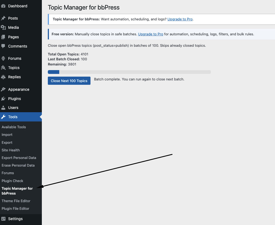This screenshot has height=225, width=275.
Task: Open the Import submenu item
Action: pyautogui.click(x=7, y=135)
